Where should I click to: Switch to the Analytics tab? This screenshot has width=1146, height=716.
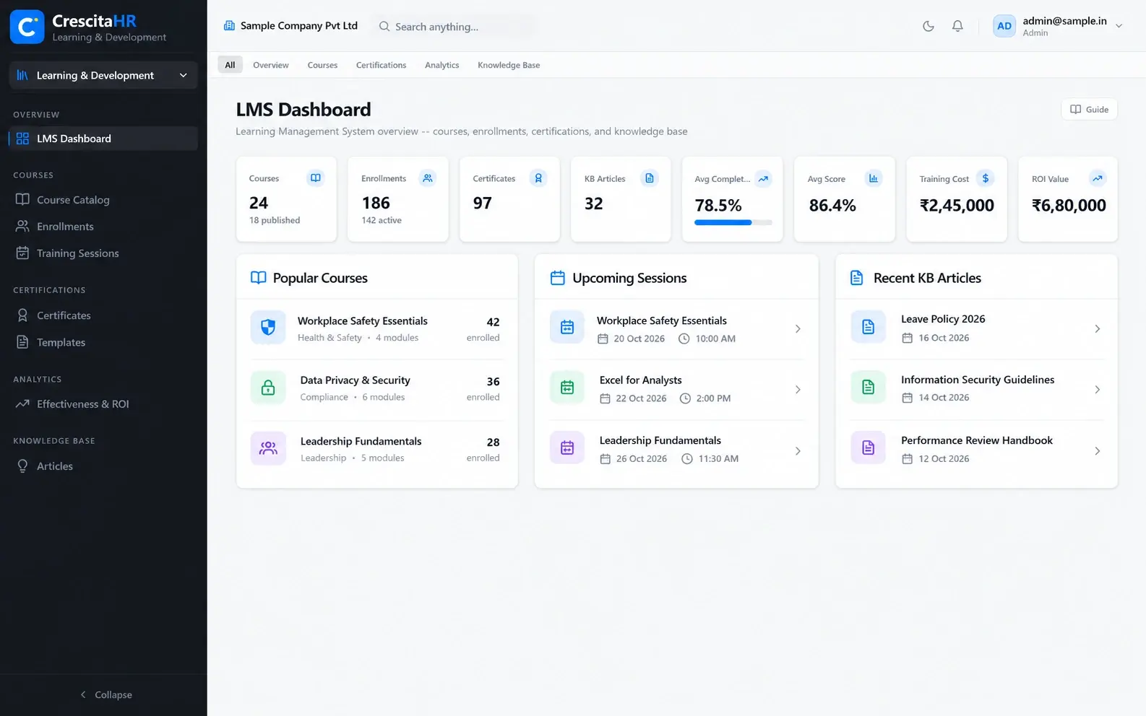441,65
